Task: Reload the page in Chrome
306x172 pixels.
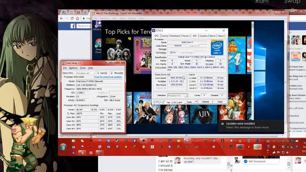Action: (72, 18)
